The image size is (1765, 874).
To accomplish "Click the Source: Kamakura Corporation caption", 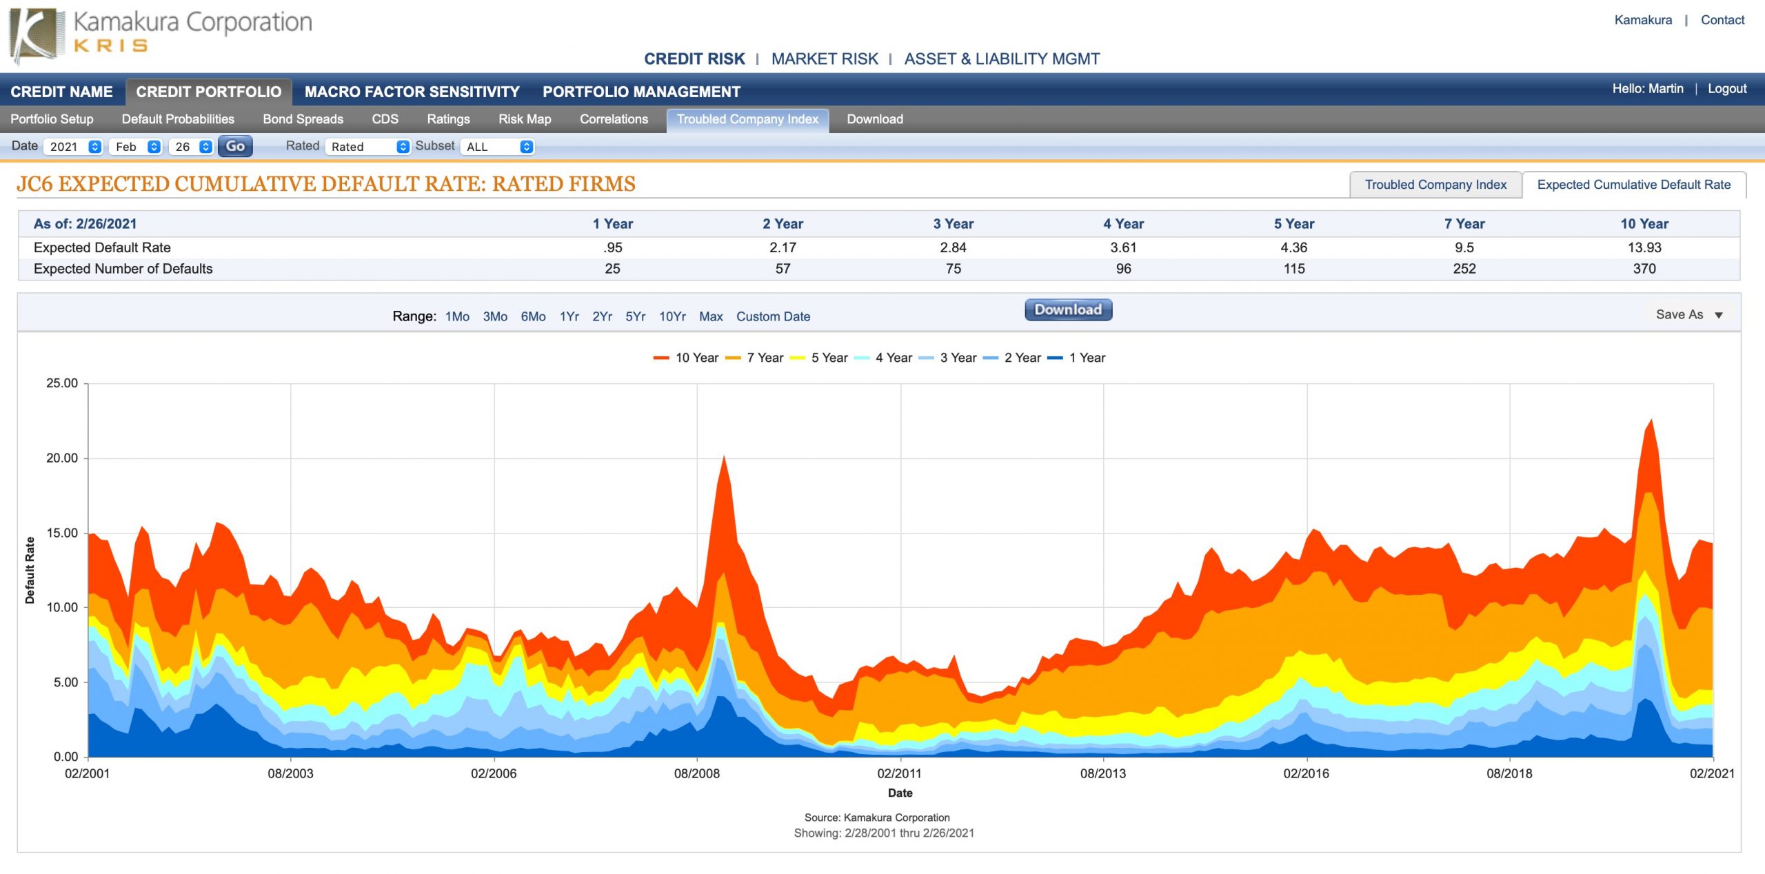I will [877, 817].
